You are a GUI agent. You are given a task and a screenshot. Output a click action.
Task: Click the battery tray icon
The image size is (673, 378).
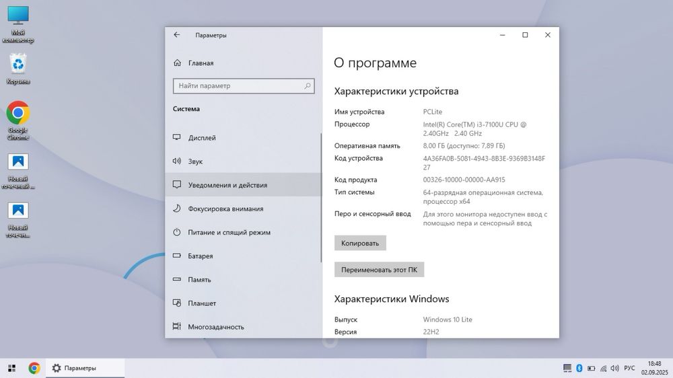pyautogui.click(x=591, y=368)
